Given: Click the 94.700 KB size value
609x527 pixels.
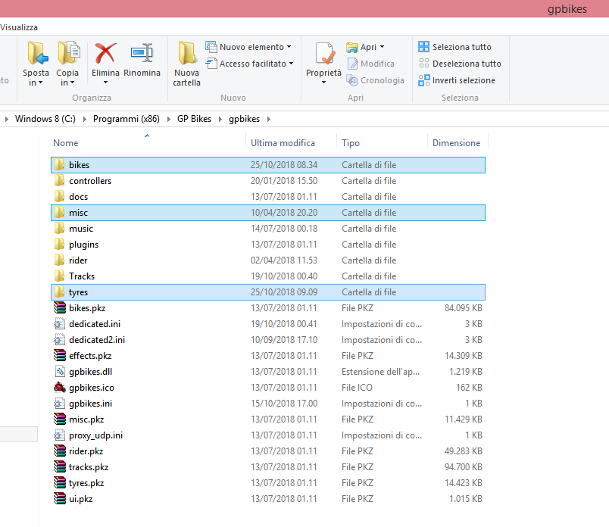Looking at the screenshot, I should [464, 467].
